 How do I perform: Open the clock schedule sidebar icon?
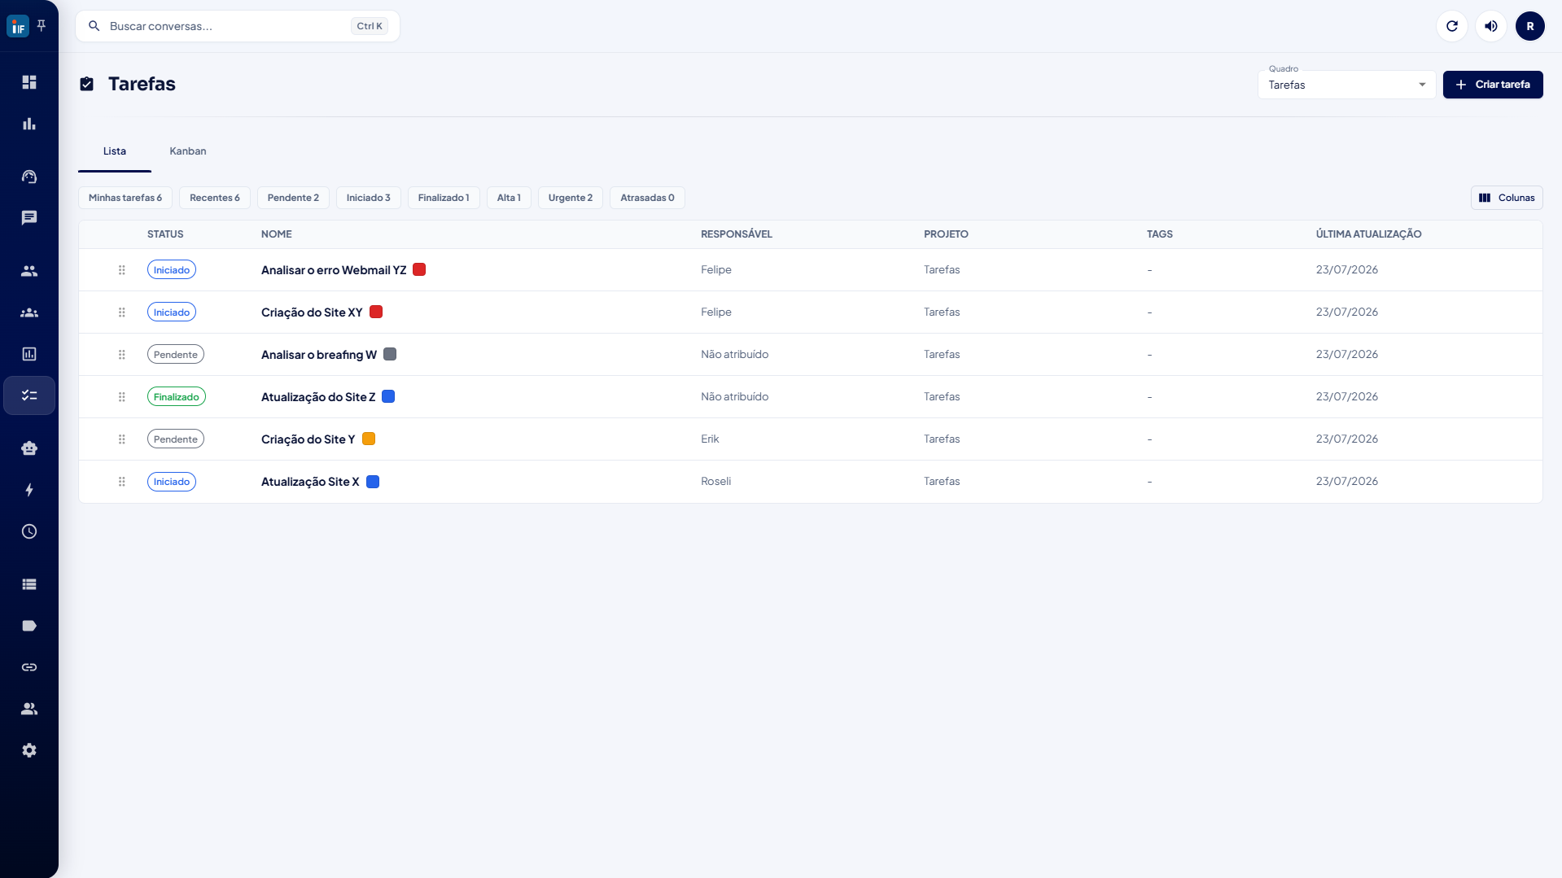pos(29,531)
